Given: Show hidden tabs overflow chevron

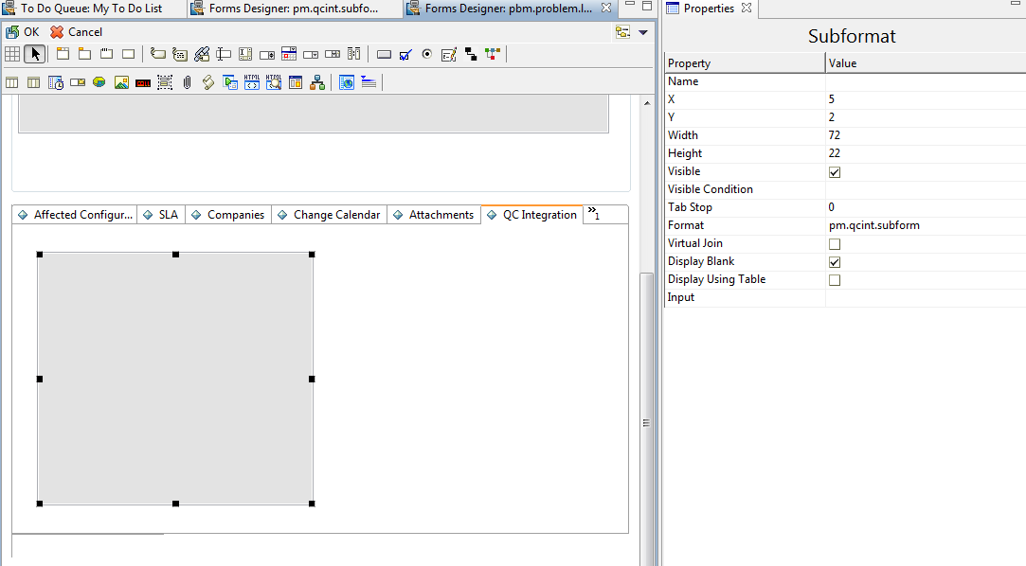Looking at the screenshot, I should 593,213.
